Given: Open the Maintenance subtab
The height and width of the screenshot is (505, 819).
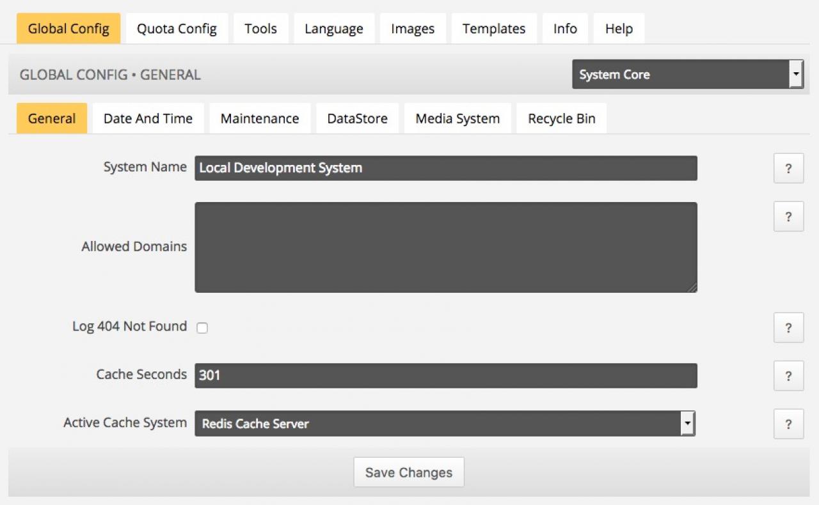Looking at the screenshot, I should pos(259,119).
